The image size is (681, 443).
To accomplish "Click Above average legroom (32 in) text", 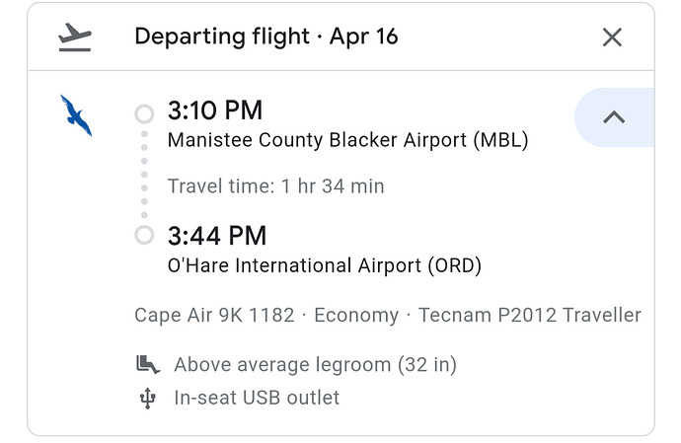I will click(315, 365).
